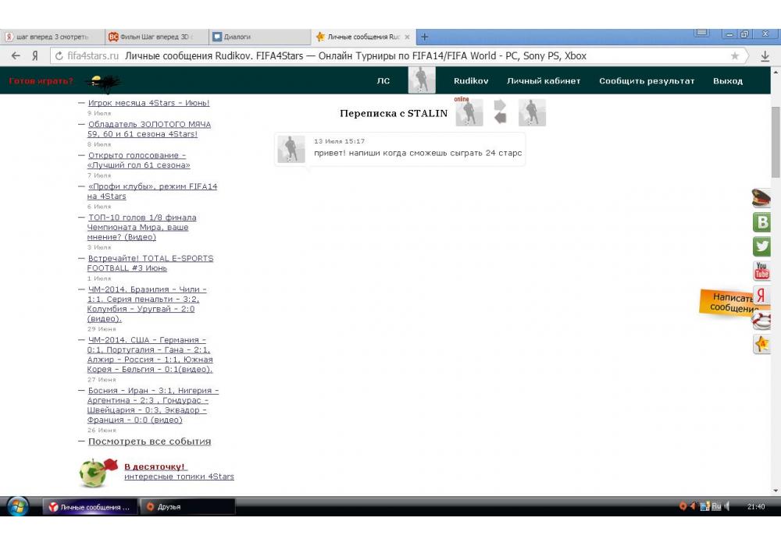Open STALIN's avatar marked online
Image resolution: width=781 pixels, height=546 pixels.
coord(469,113)
